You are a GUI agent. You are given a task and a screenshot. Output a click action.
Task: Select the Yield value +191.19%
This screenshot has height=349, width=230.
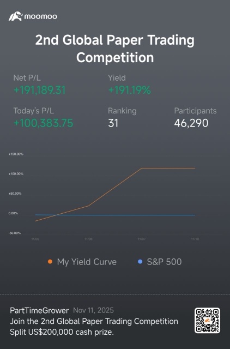130,90
